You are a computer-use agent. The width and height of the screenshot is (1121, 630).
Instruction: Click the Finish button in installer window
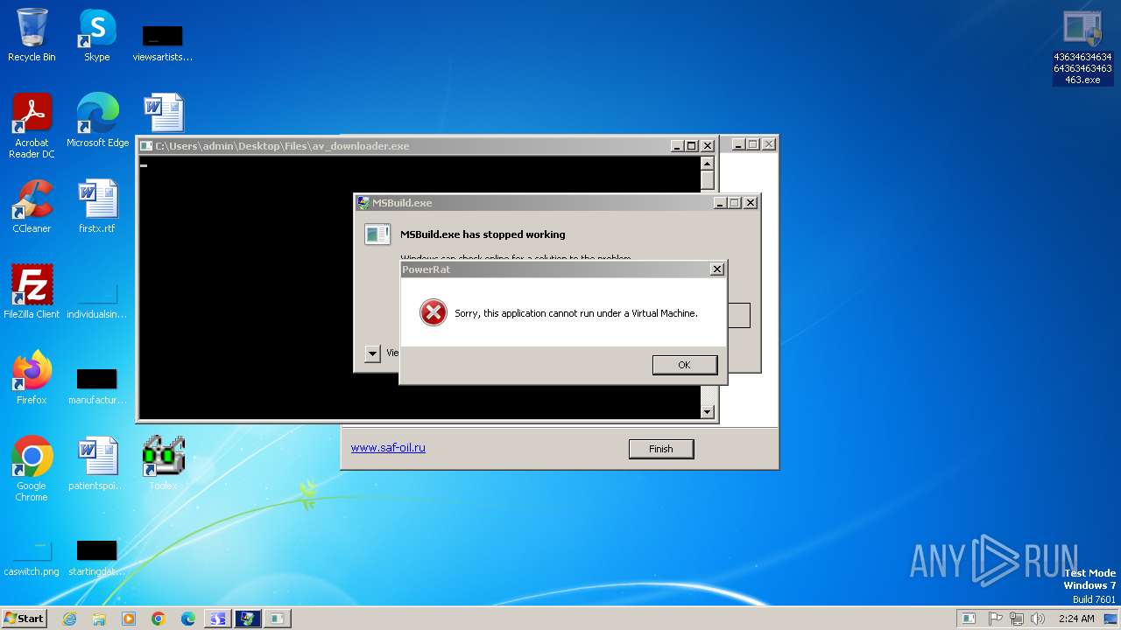tap(661, 449)
